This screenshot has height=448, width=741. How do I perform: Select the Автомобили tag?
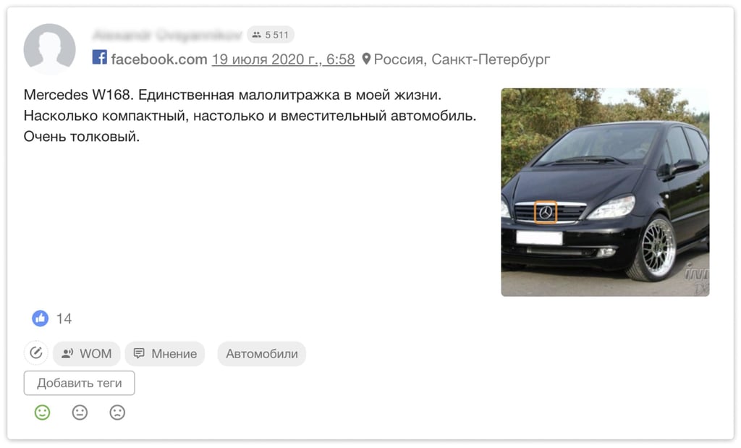(x=262, y=353)
